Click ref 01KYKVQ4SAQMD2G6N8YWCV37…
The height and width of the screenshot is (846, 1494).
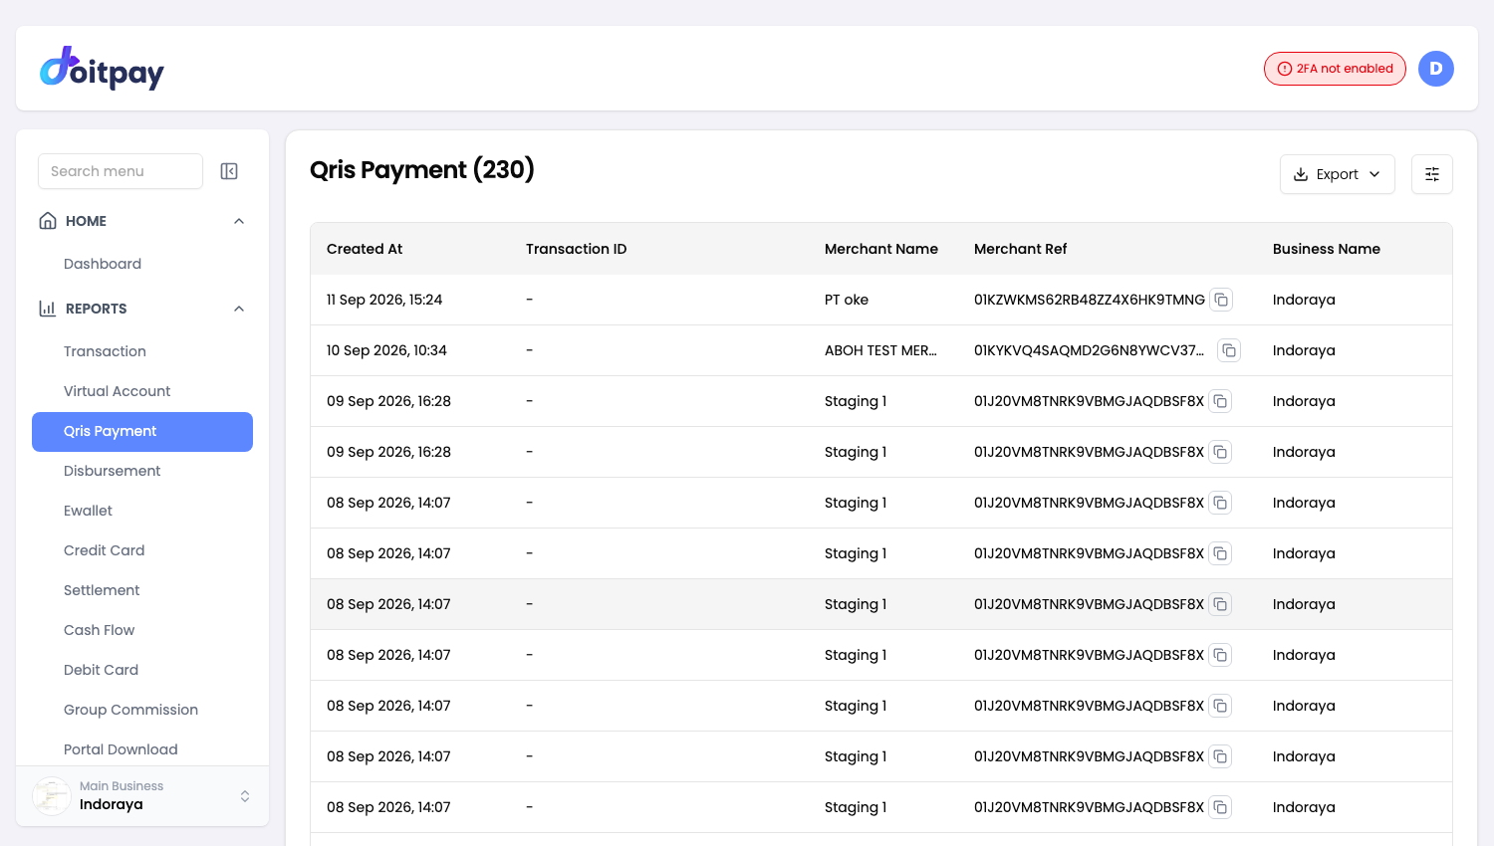point(1090,350)
